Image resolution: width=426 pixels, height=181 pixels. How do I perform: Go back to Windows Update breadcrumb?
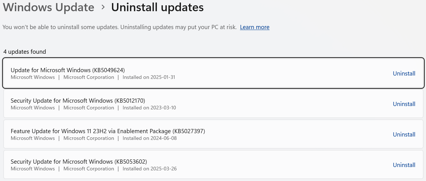click(48, 7)
